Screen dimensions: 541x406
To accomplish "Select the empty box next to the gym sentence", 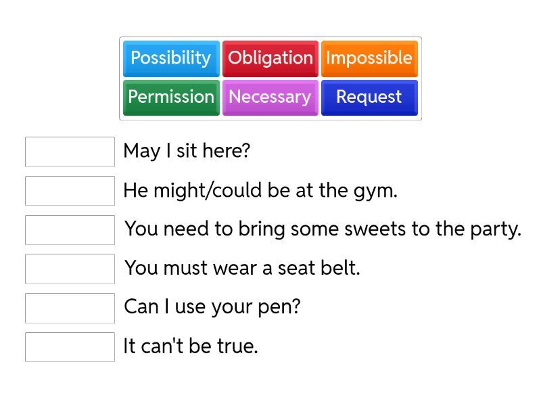I will [x=70, y=191].
